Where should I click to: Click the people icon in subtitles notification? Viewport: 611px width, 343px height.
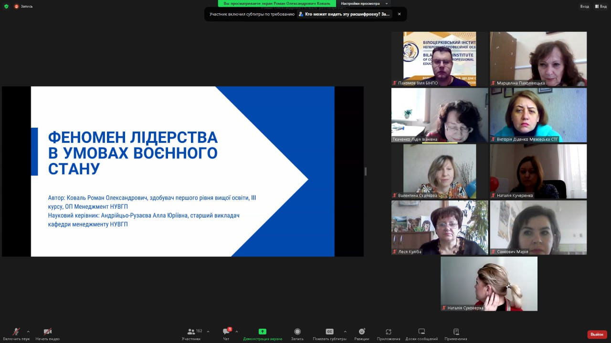301,14
